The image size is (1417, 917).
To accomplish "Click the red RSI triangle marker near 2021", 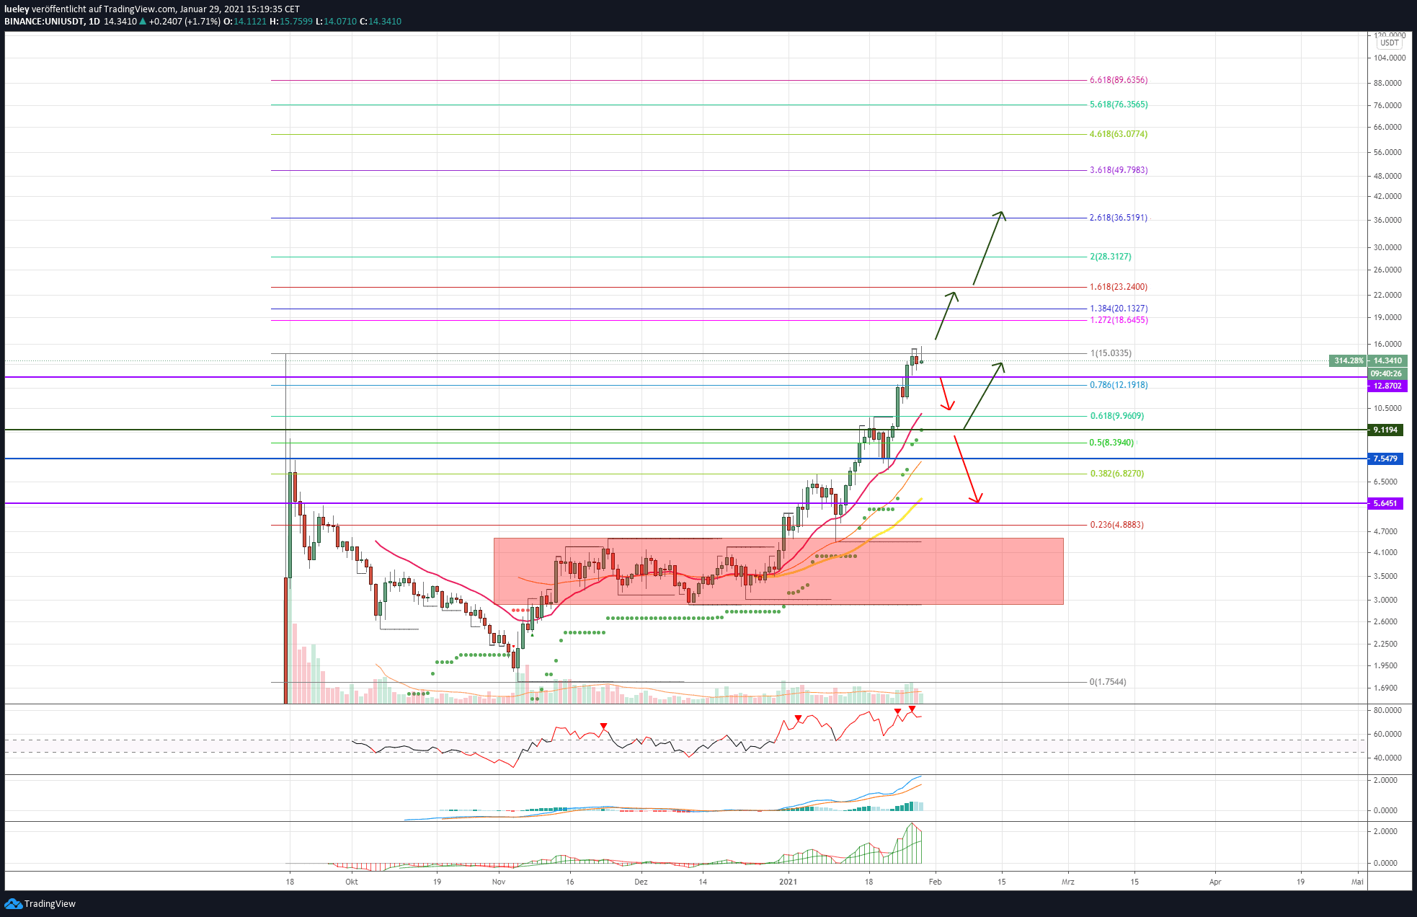I will [x=798, y=718].
